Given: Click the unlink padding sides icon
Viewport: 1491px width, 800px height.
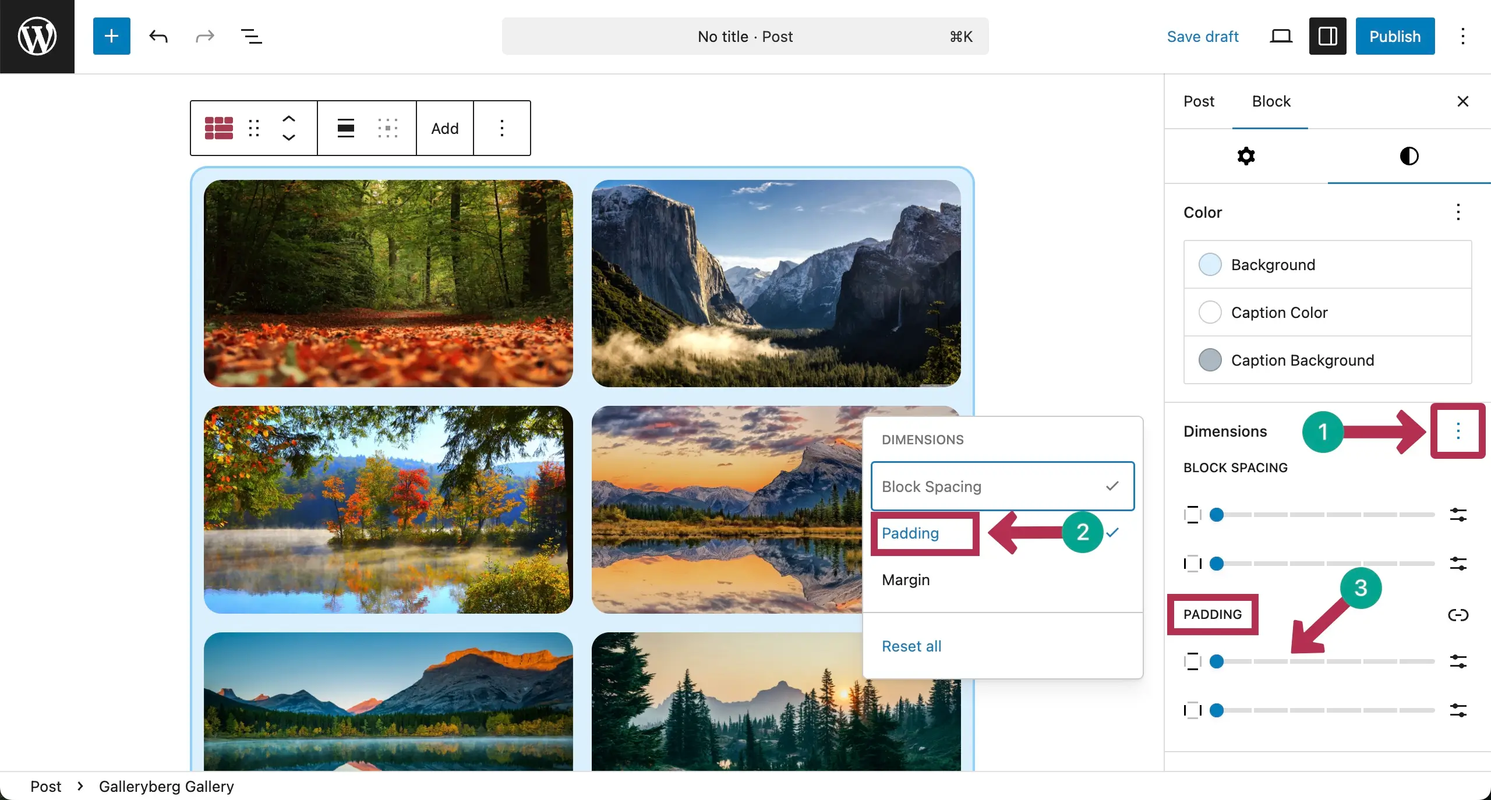Looking at the screenshot, I should tap(1458, 615).
